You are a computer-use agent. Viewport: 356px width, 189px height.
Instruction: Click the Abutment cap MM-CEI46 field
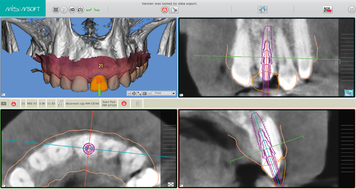click(x=82, y=104)
